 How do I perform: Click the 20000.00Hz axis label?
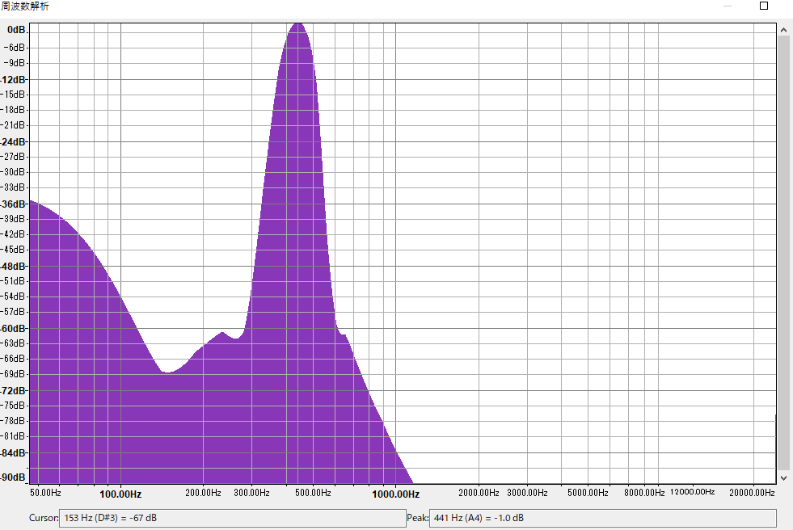coord(752,493)
